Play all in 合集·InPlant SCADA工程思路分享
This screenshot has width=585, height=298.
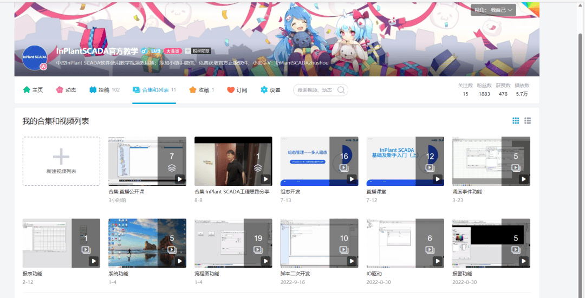265,179
